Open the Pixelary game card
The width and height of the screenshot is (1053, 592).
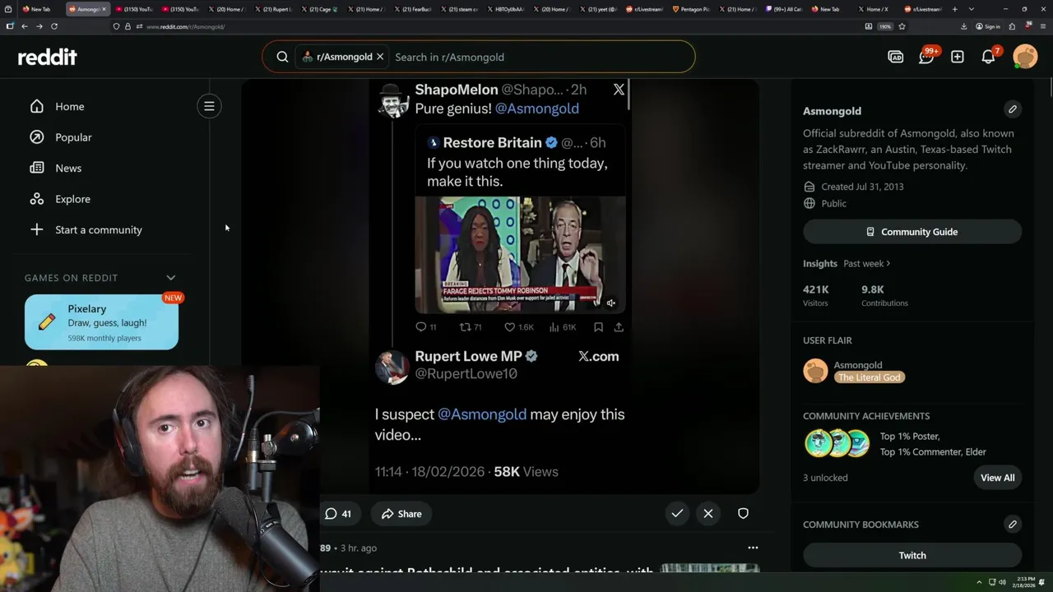point(101,322)
